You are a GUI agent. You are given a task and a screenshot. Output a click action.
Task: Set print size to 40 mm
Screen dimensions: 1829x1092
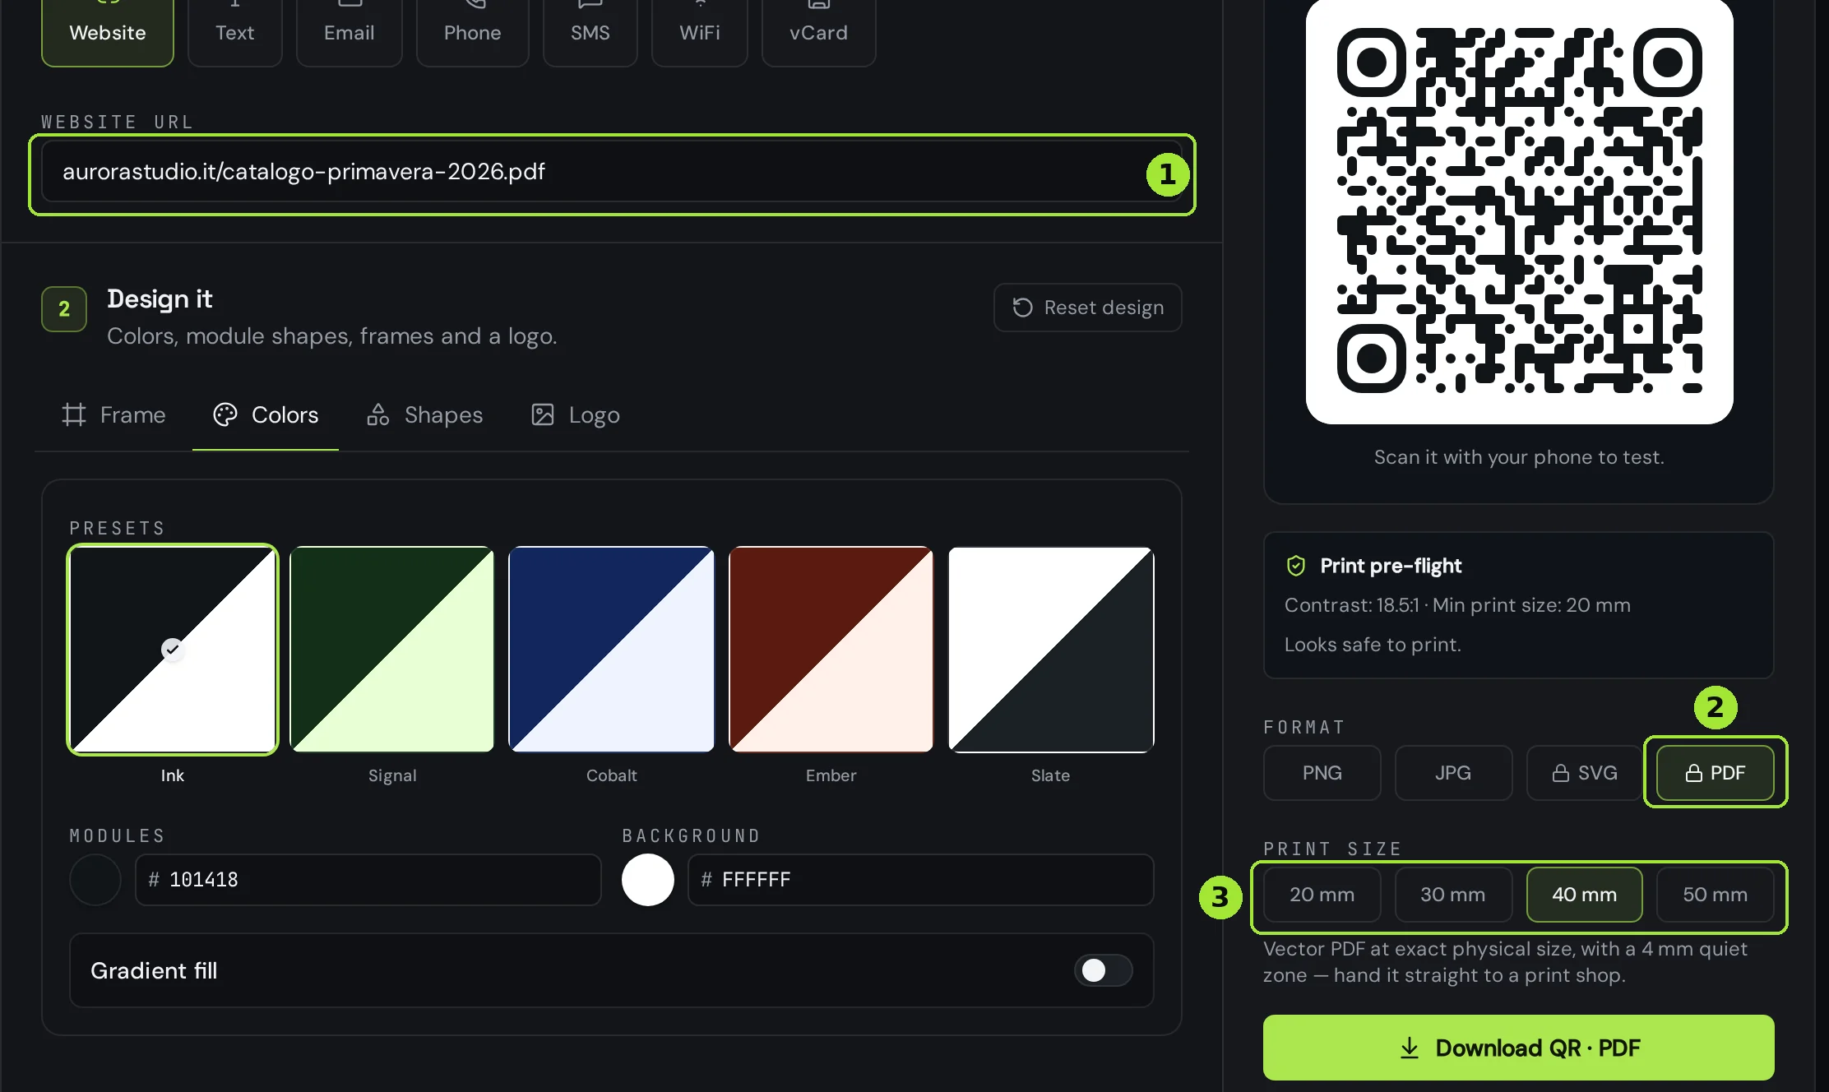[1585, 895]
